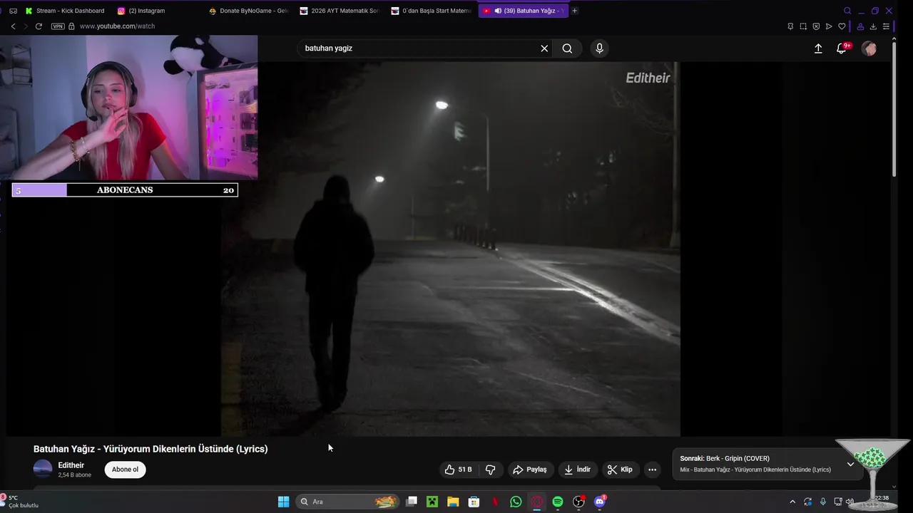Click the video player to pause

tap(450, 249)
